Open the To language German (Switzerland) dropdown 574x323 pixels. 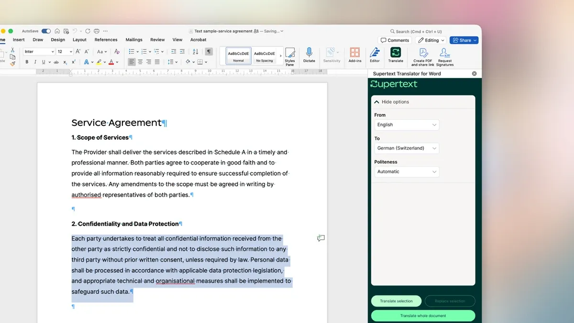pos(407,148)
